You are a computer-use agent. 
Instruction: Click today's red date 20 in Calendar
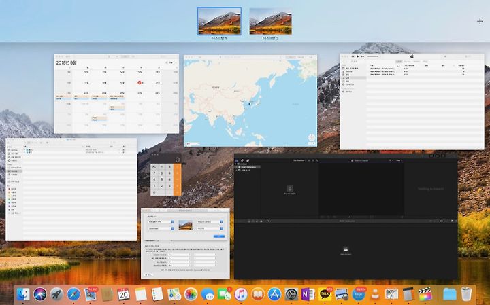click(140, 83)
